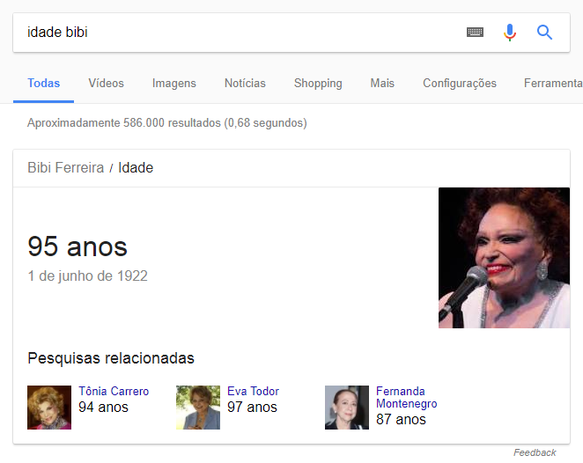Open the Eva Todor link
The width and height of the screenshot is (583, 463).
click(x=253, y=392)
